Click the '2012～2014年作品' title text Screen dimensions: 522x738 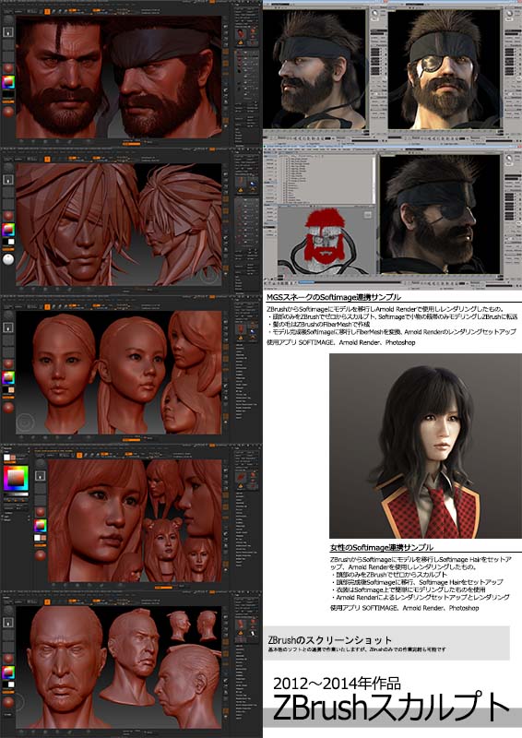tap(337, 684)
